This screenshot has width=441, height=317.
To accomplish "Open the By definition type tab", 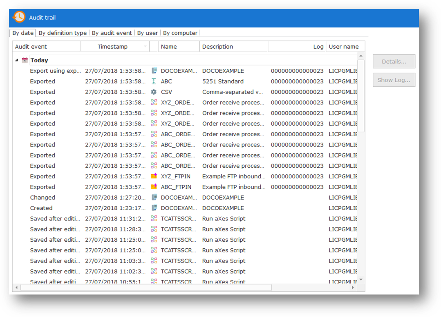I will [x=63, y=33].
